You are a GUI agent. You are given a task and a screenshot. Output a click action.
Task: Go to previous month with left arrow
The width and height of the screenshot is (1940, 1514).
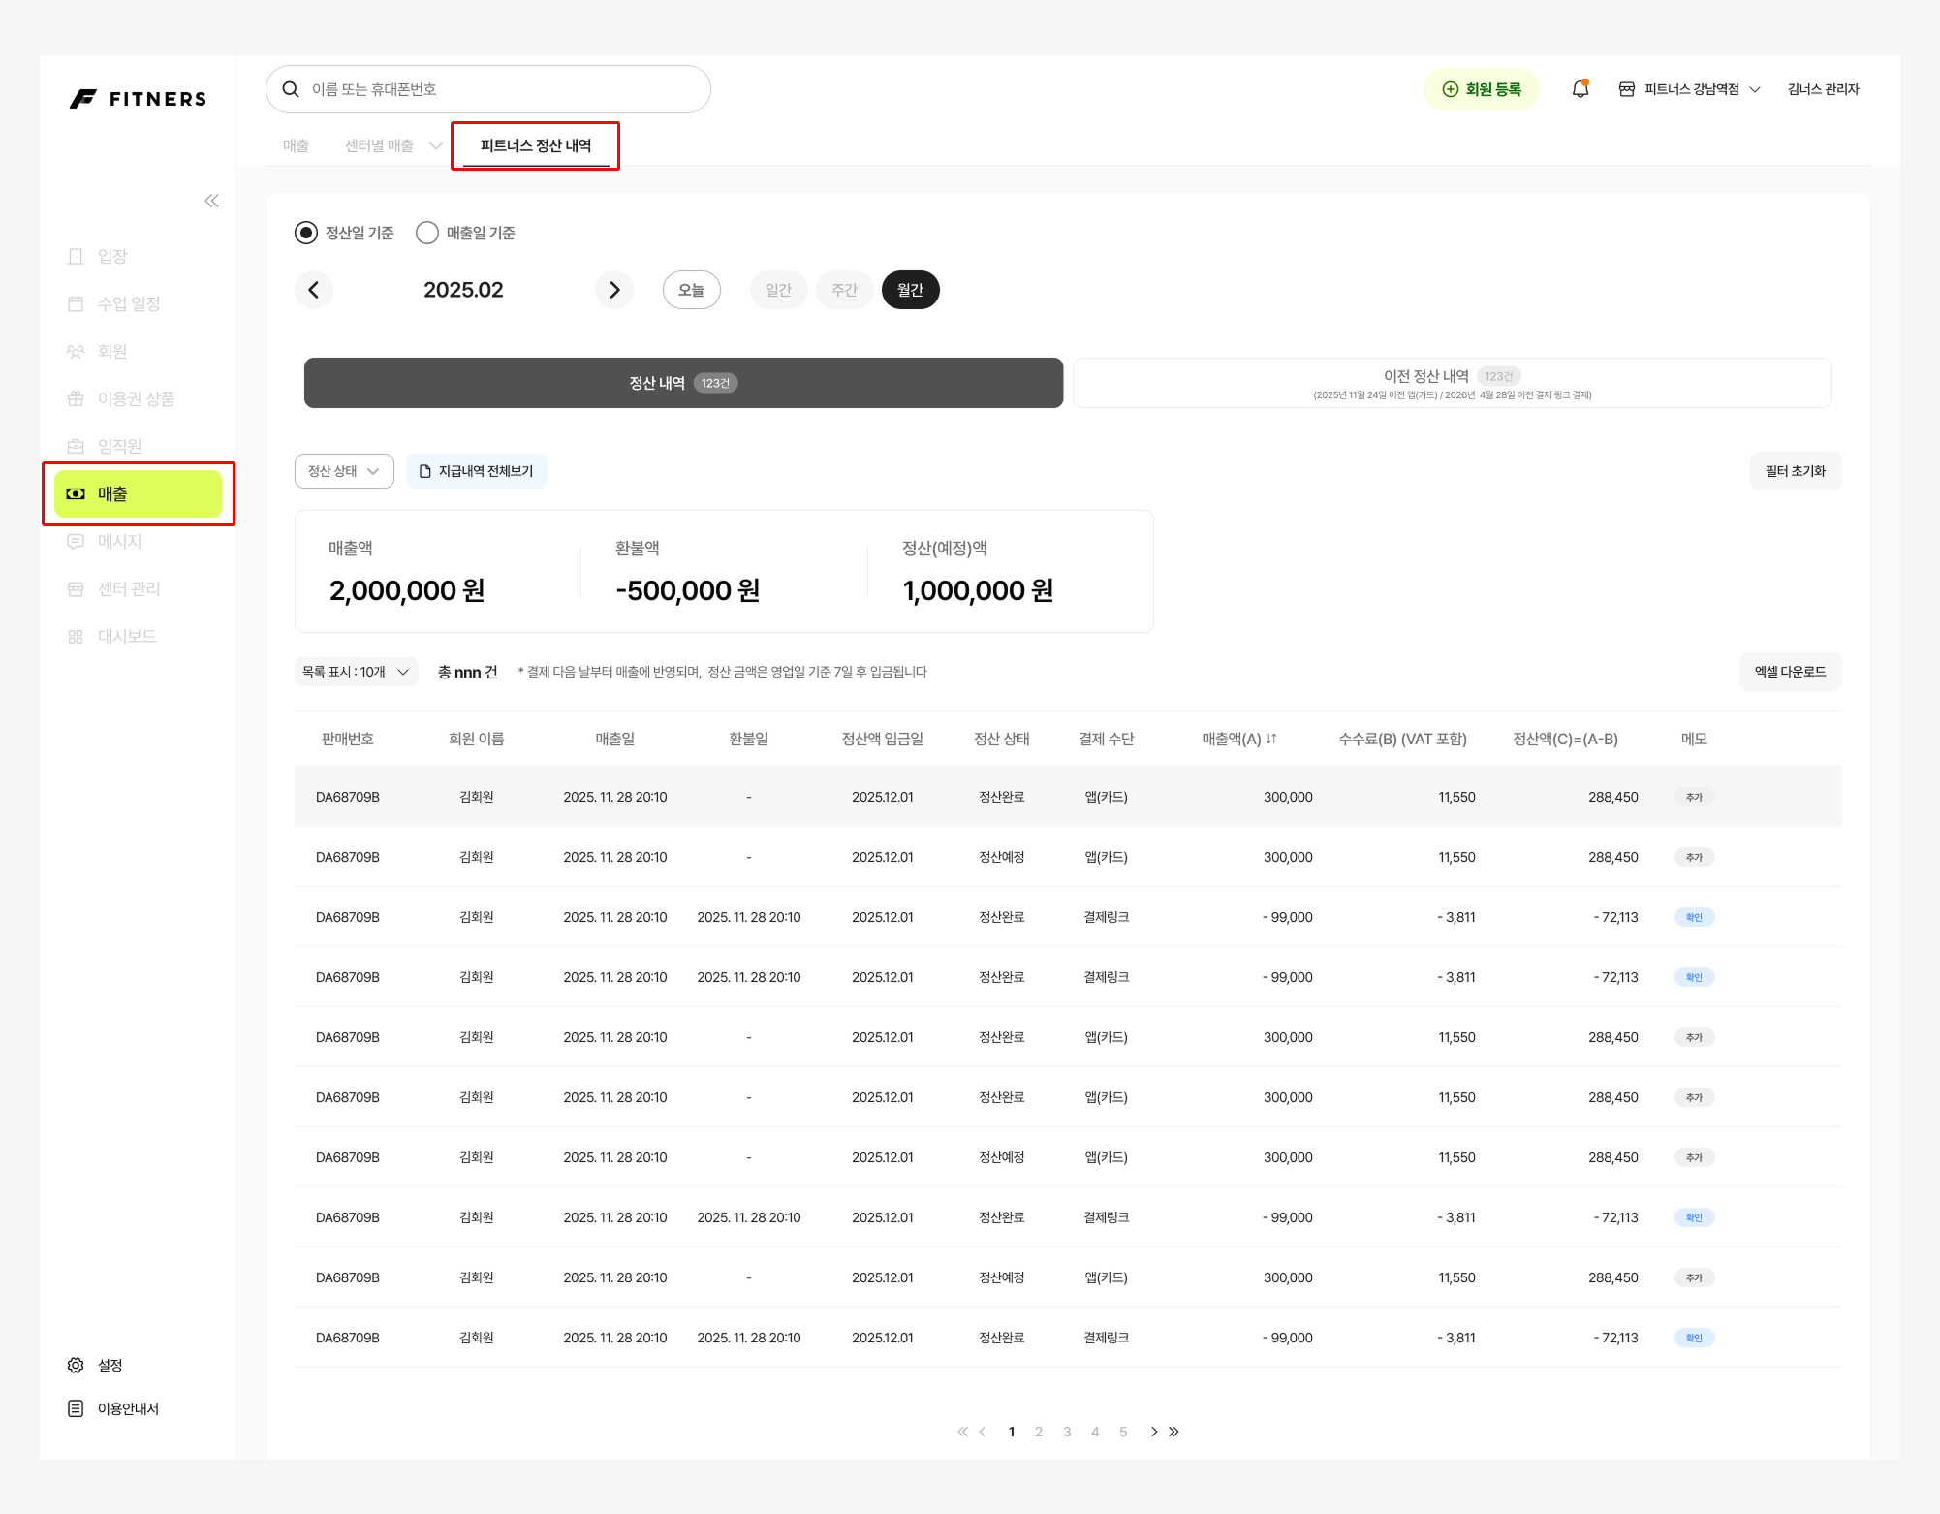tap(314, 290)
